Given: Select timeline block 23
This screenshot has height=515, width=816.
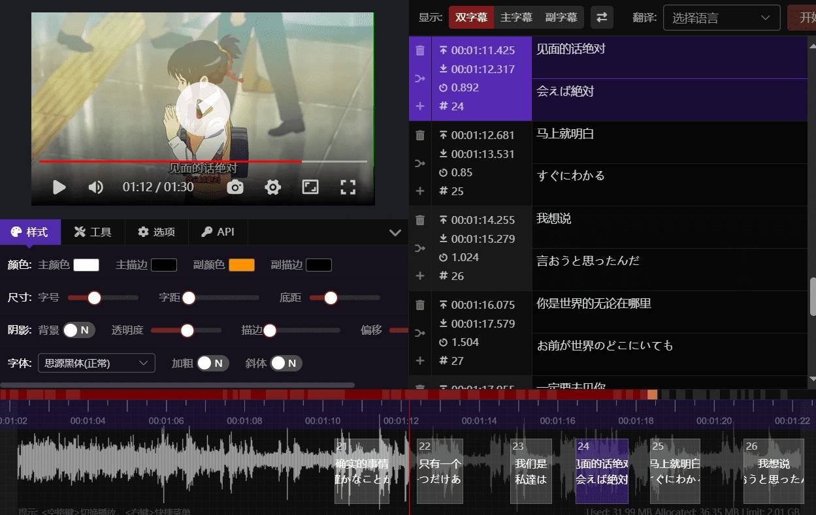Looking at the screenshot, I should (531, 471).
